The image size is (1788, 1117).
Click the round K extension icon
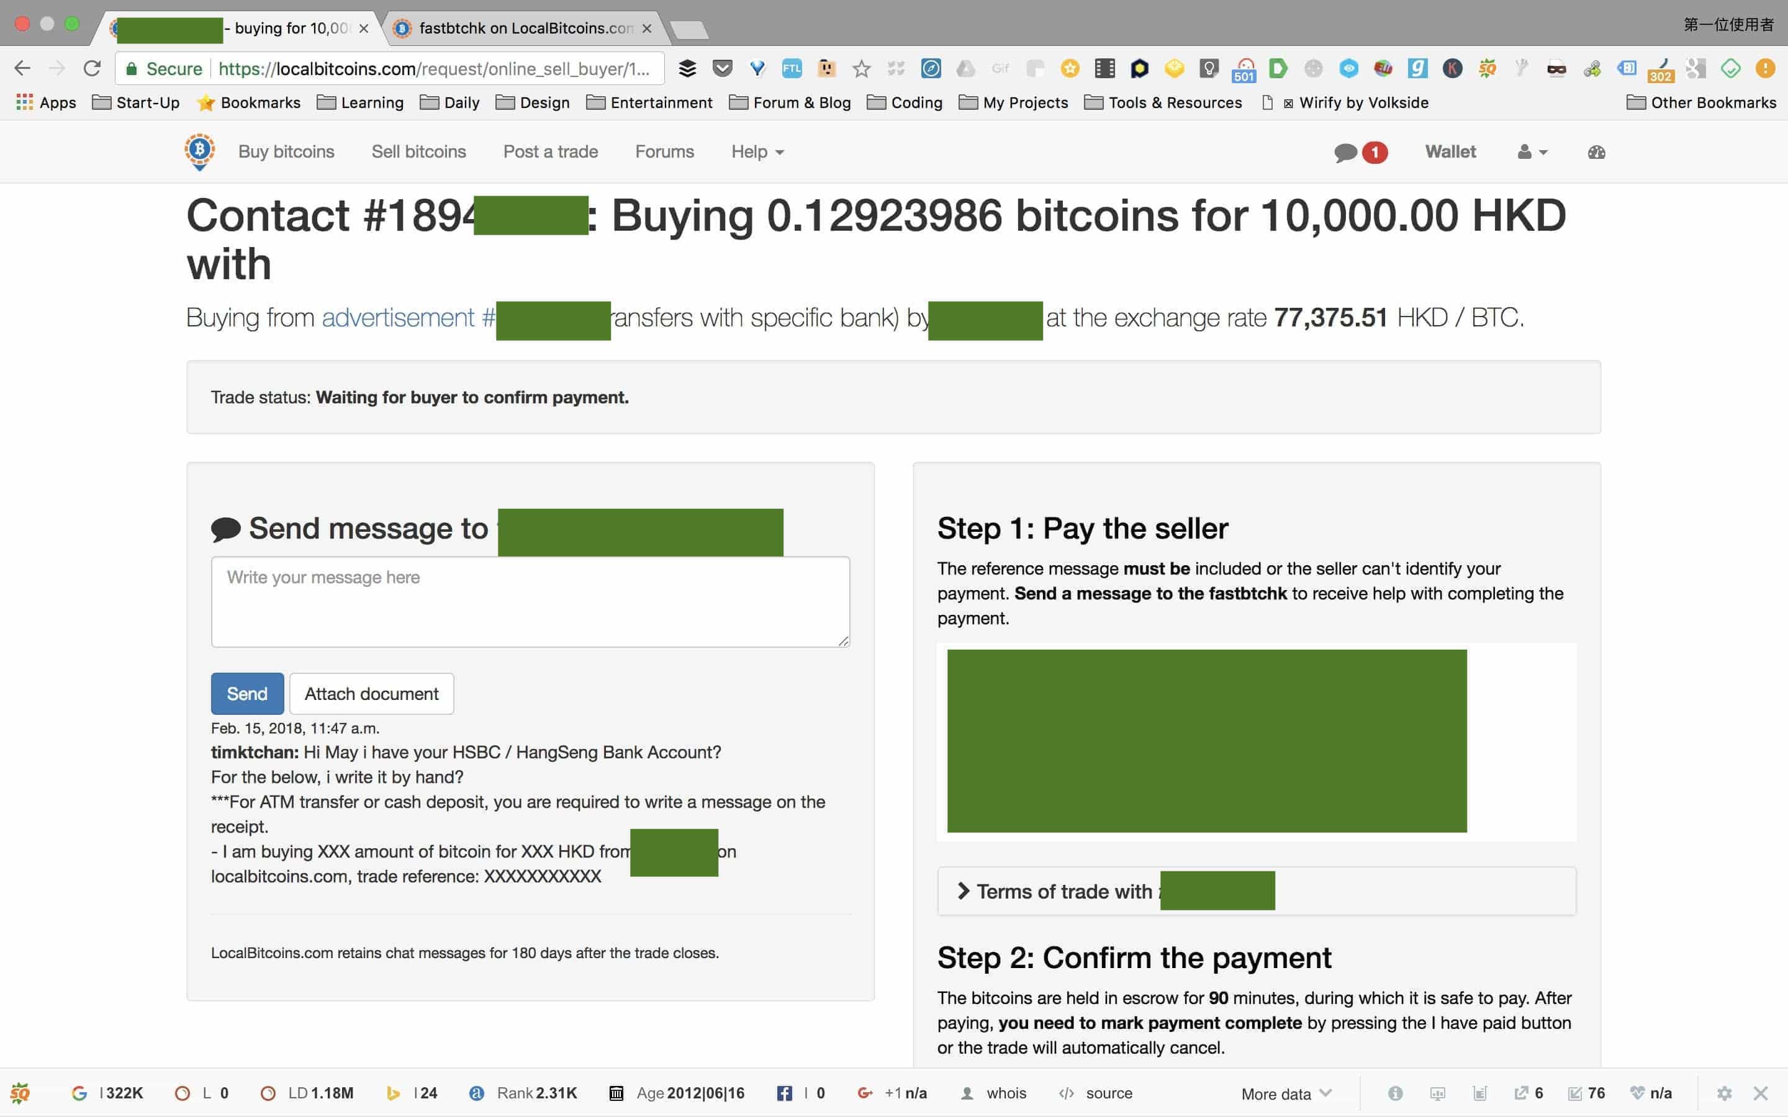pos(1453,69)
